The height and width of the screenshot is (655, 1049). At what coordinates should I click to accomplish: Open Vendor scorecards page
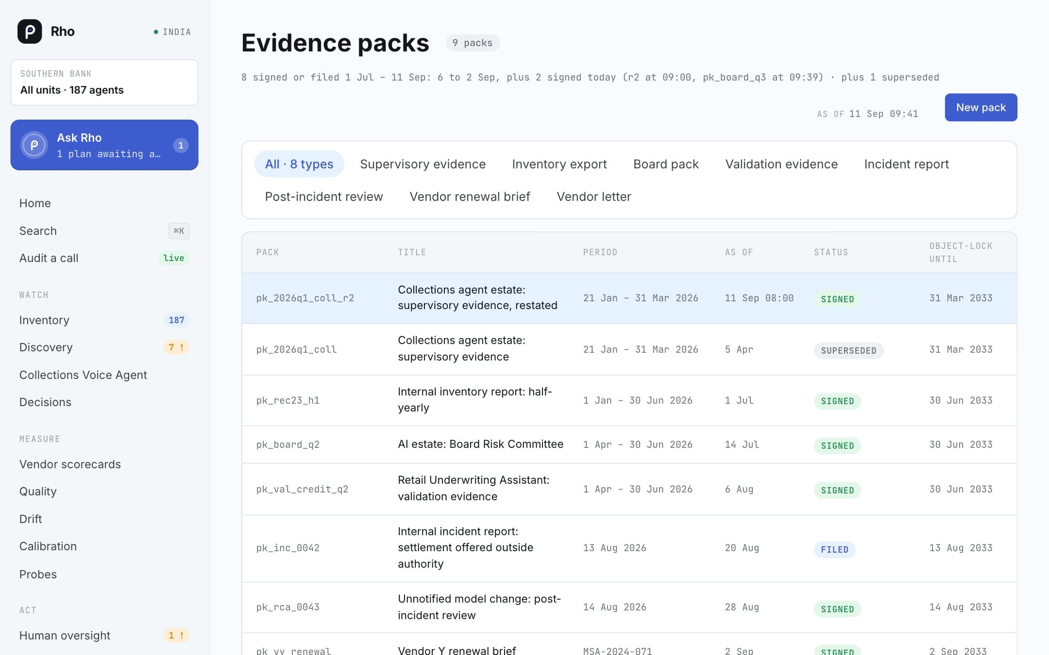pyautogui.click(x=70, y=464)
